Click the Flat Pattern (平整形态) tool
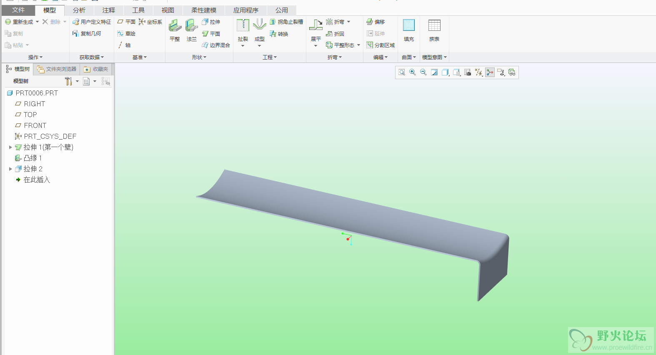 340,45
